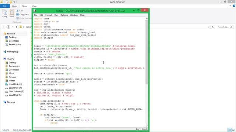This screenshot has height=132, width=236.
Task: Open the Format menu in IDLE
Action: (x=49, y=15)
